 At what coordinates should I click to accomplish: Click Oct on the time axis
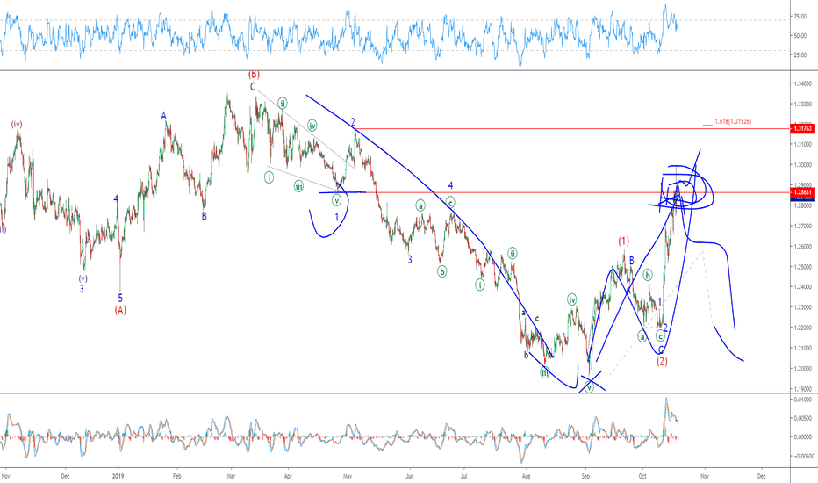tap(642, 476)
